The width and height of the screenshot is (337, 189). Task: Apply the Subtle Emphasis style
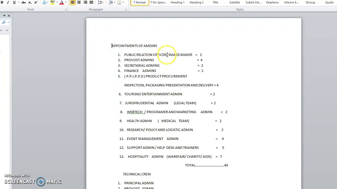click(x=253, y=2)
